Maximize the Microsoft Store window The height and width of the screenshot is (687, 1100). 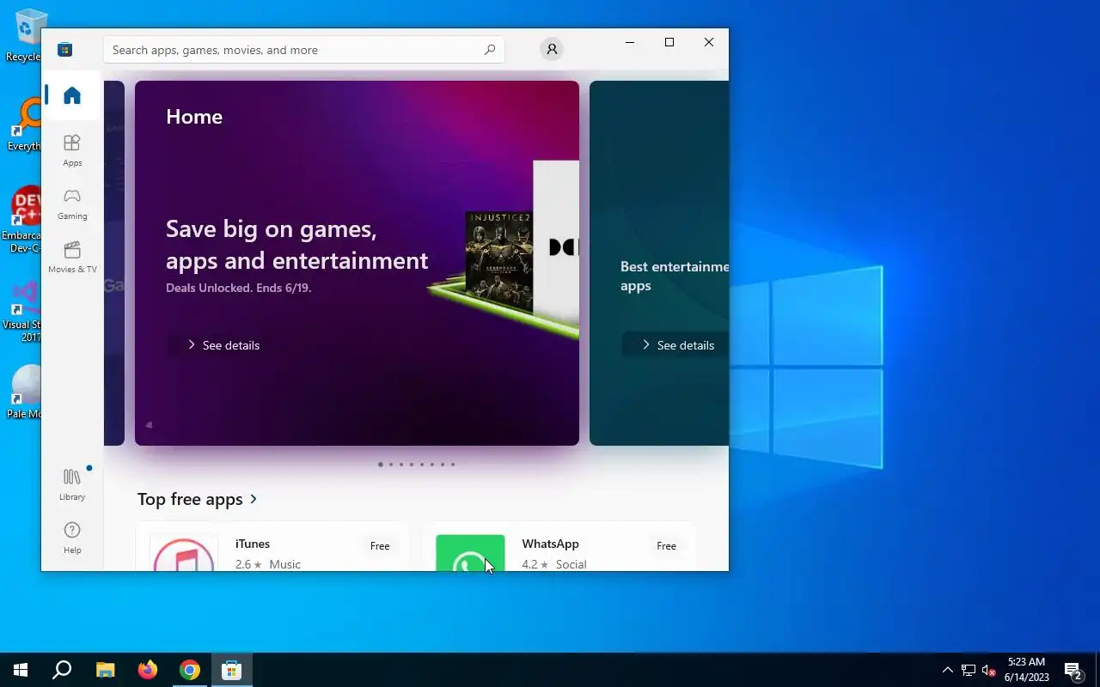coord(669,42)
